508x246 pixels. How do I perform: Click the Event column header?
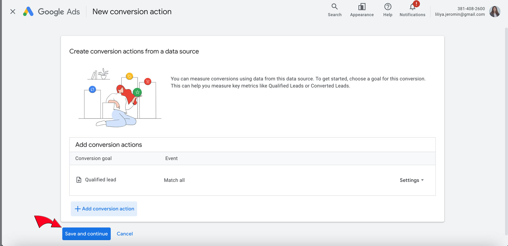click(x=171, y=158)
